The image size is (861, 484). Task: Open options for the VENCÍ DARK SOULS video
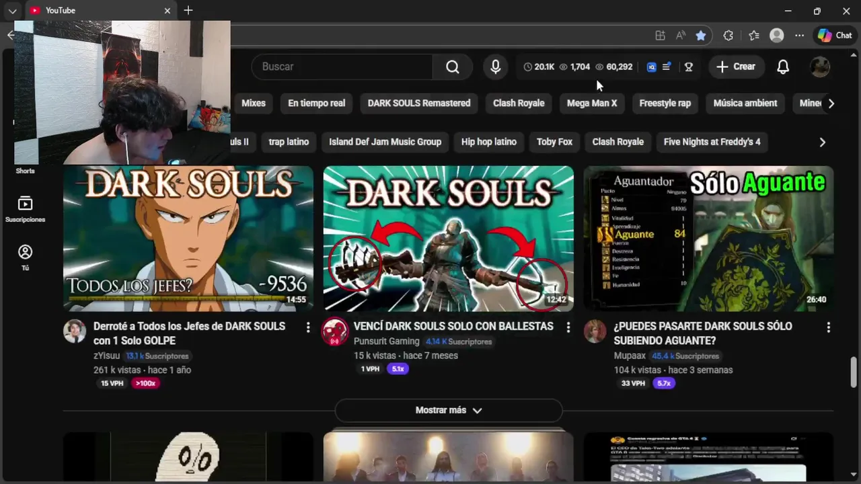pyautogui.click(x=568, y=327)
